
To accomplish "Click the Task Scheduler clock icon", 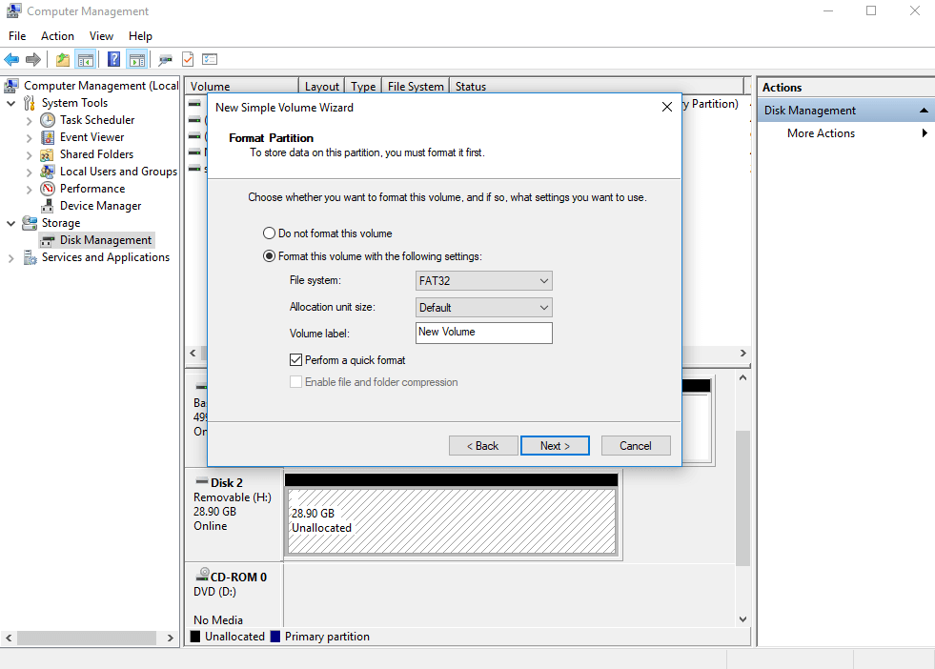I will (x=48, y=120).
